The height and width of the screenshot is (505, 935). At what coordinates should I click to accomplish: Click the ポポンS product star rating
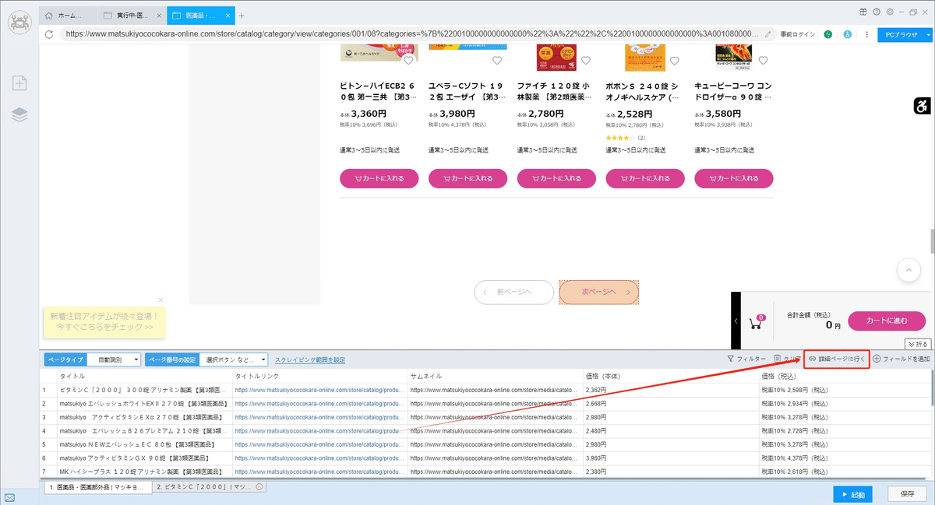pos(620,138)
